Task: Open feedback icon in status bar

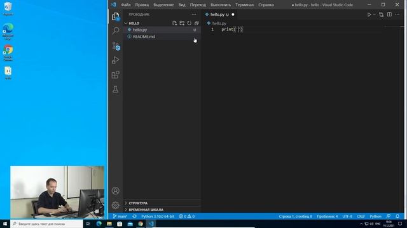Action: 389,217
